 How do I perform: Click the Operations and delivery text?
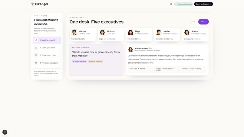pyautogui.click(x=164, y=39)
